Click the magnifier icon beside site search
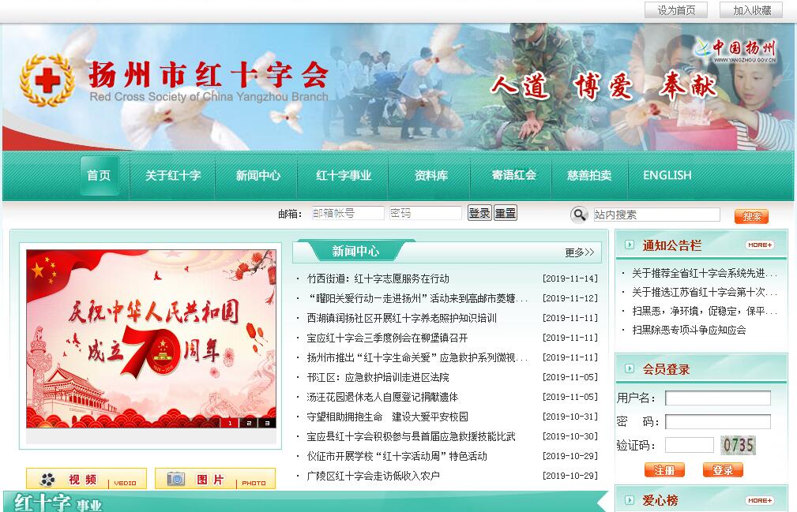The image size is (797, 512). 580,215
